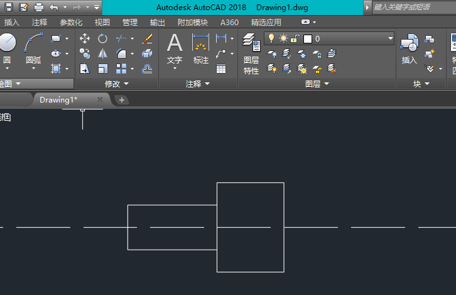
Task: Select the Ellipse tool
Action: click(56, 53)
